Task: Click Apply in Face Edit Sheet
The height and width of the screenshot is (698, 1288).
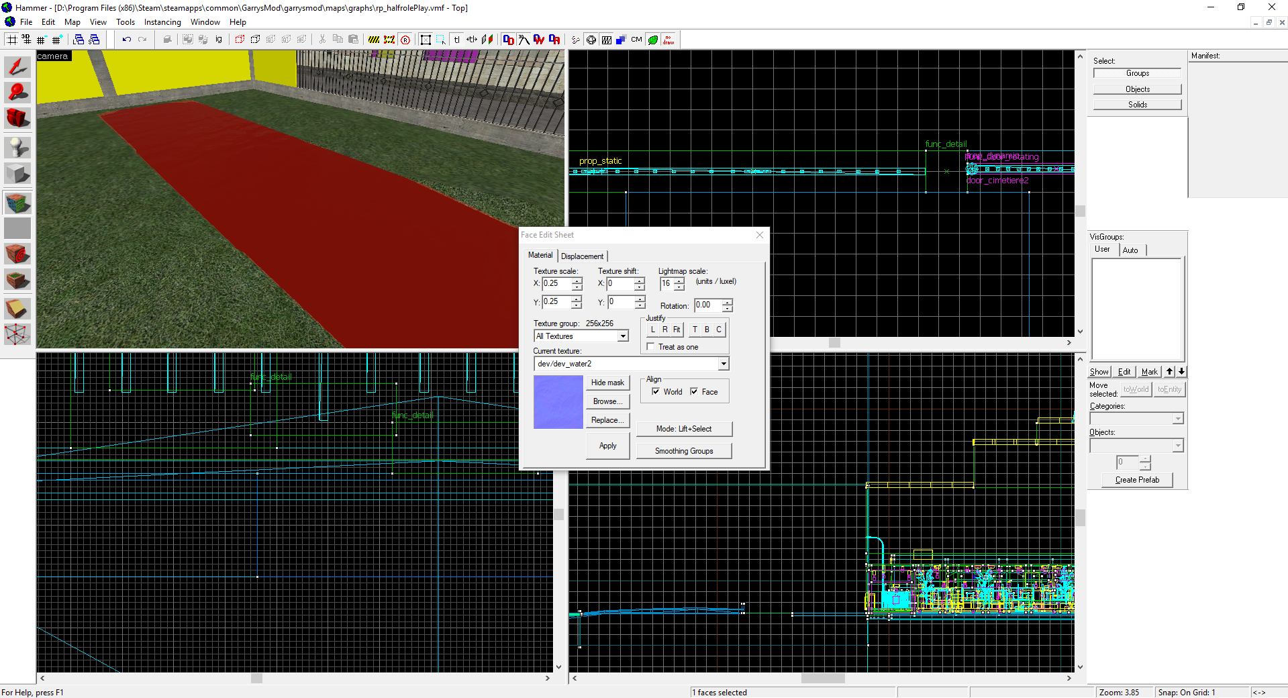Action: [x=607, y=446]
